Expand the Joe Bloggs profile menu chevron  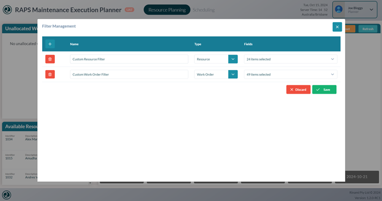(372, 9)
